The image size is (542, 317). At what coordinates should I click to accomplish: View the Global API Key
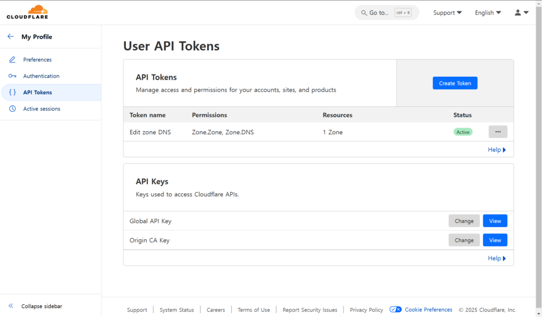[494, 221]
